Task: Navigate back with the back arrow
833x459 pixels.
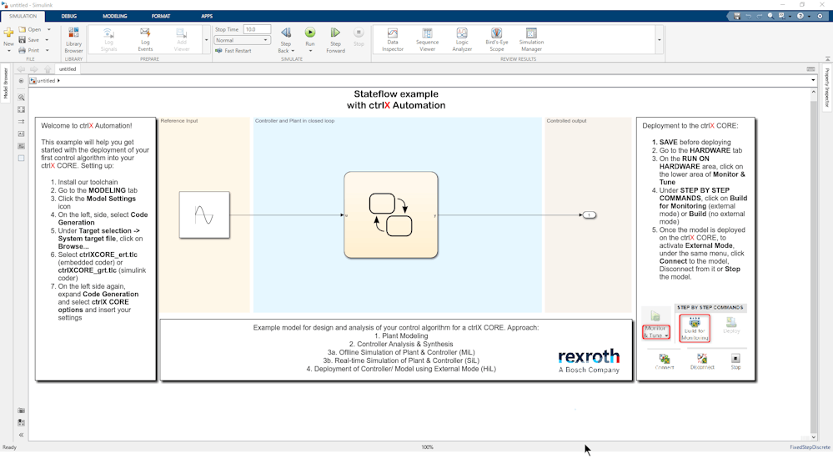Action: coord(21,69)
